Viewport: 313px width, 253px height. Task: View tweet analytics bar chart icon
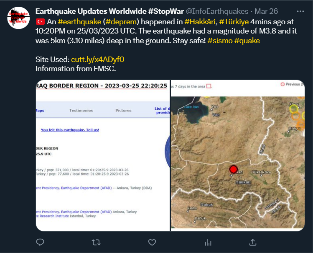[x=208, y=242]
